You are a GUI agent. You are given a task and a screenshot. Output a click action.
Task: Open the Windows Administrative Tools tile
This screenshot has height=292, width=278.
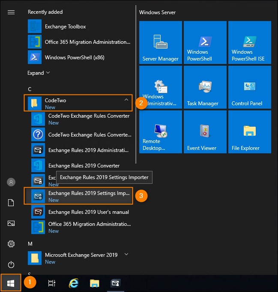[x=161, y=87]
